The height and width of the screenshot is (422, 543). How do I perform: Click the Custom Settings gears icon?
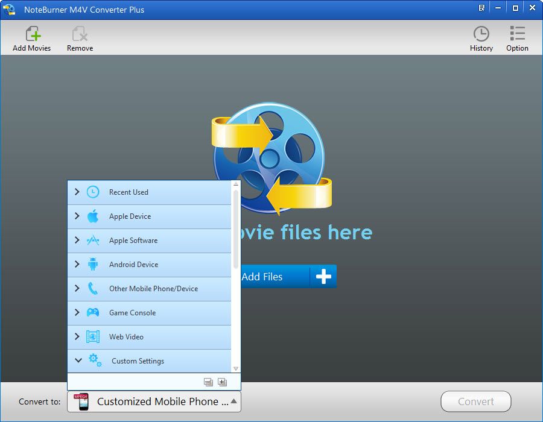tap(95, 360)
